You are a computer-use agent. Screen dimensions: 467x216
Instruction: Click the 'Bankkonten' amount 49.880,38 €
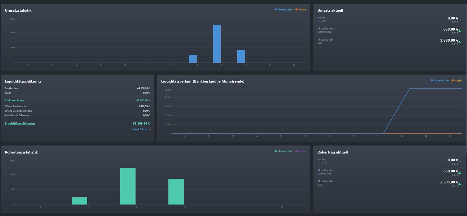(143, 88)
